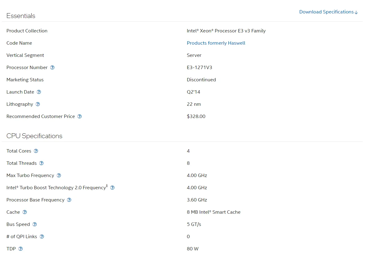Screen dimensions: 375x262
Task: Click the Essentials section heading
Action: pos(21,16)
